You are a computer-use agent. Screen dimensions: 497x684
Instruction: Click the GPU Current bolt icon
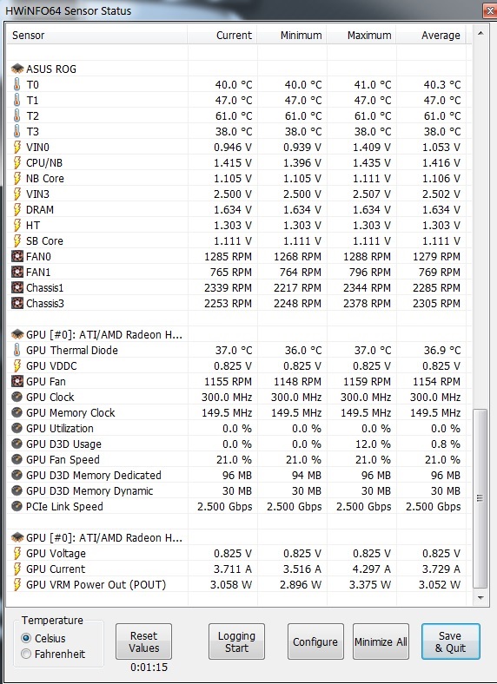click(x=17, y=569)
